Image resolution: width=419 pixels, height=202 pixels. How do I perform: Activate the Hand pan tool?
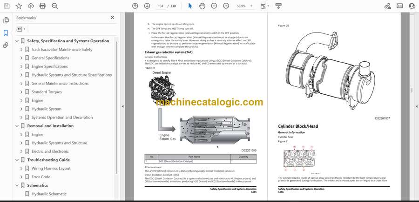click(x=202, y=6)
